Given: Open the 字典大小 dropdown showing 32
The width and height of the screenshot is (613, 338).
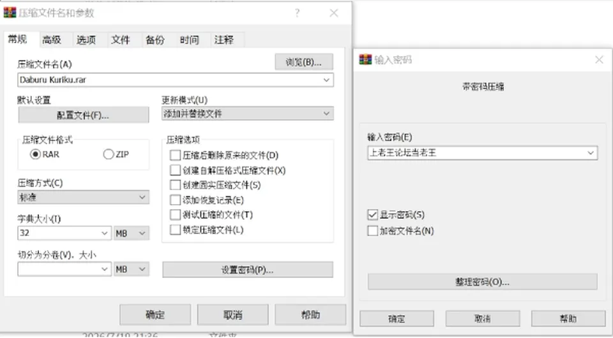Looking at the screenshot, I should [64, 233].
